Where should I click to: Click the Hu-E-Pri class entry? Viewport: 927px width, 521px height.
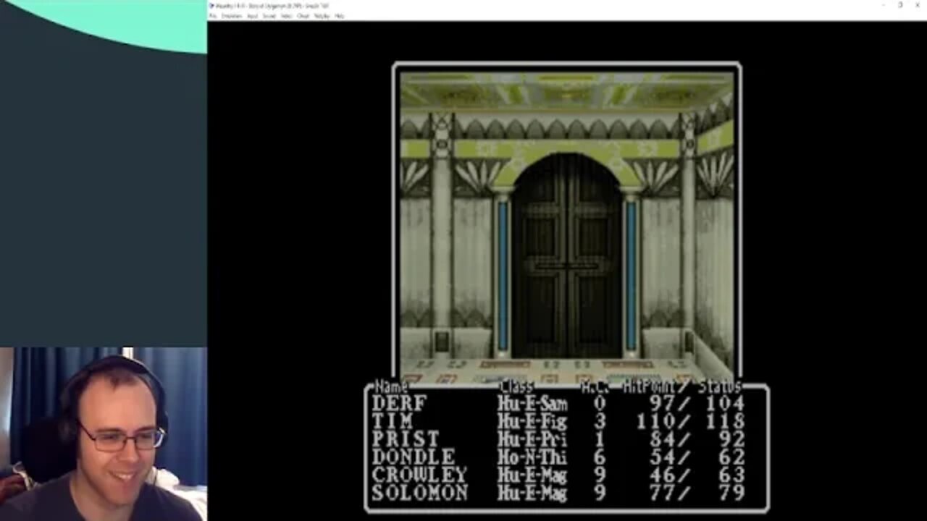pyautogui.click(x=532, y=440)
